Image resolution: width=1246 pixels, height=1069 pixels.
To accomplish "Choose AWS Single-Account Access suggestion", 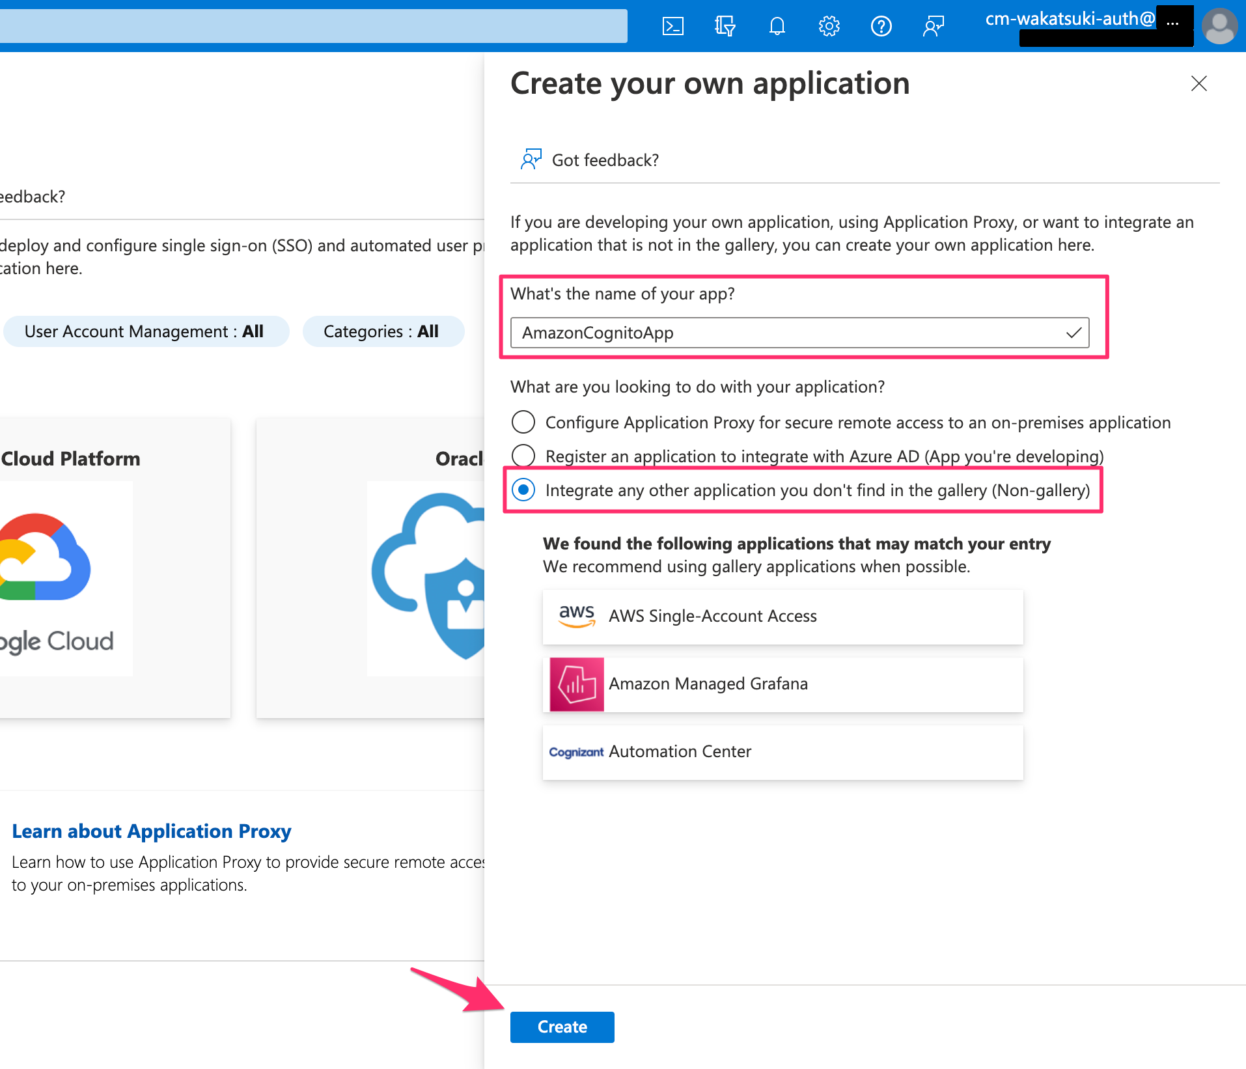I will 782,617.
